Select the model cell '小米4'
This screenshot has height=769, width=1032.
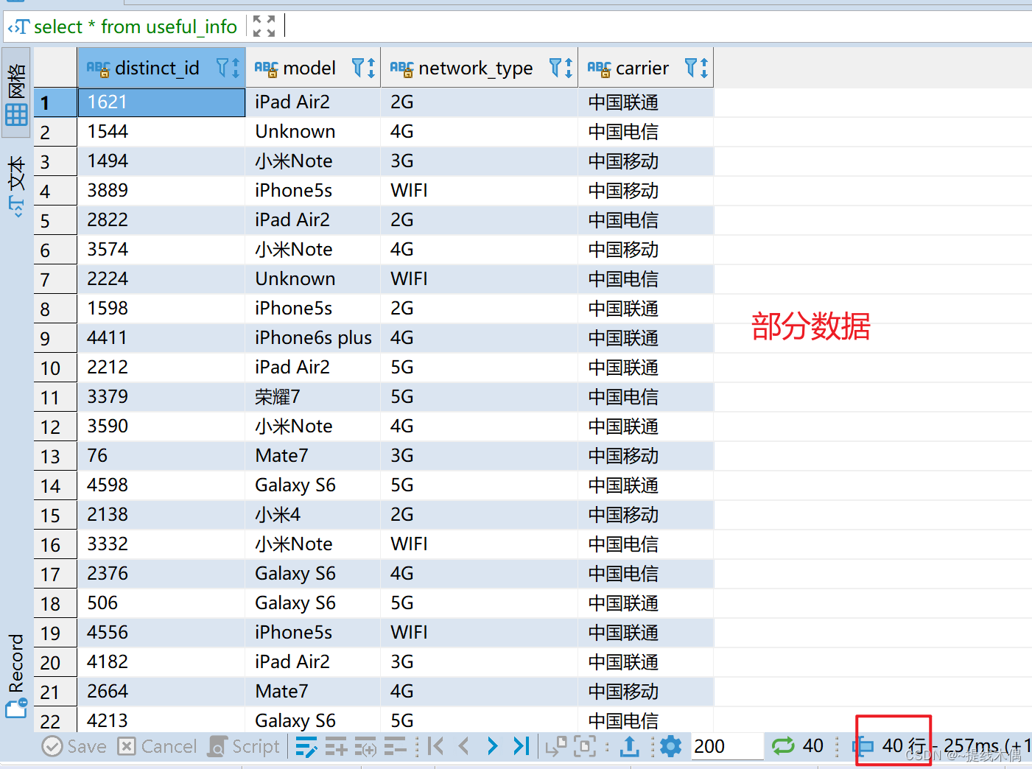tap(313, 515)
